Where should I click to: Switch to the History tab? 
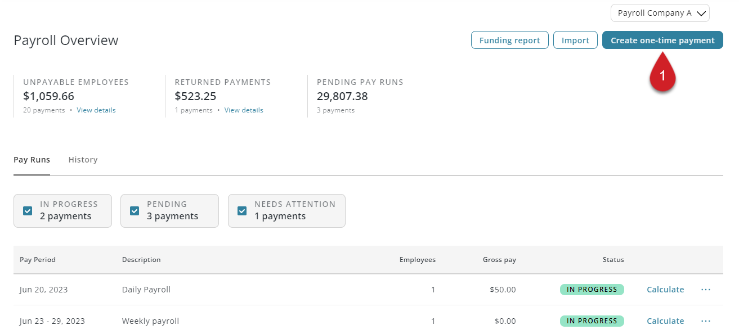pyautogui.click(x=83, y=160)
